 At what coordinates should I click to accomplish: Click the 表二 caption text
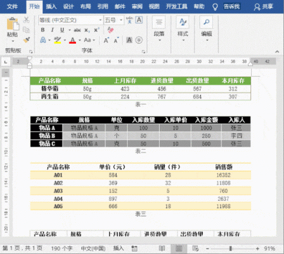141,151
